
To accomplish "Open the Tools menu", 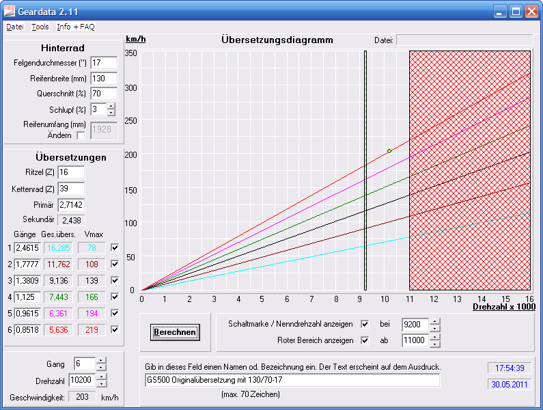I will click(x=40, y=27).
